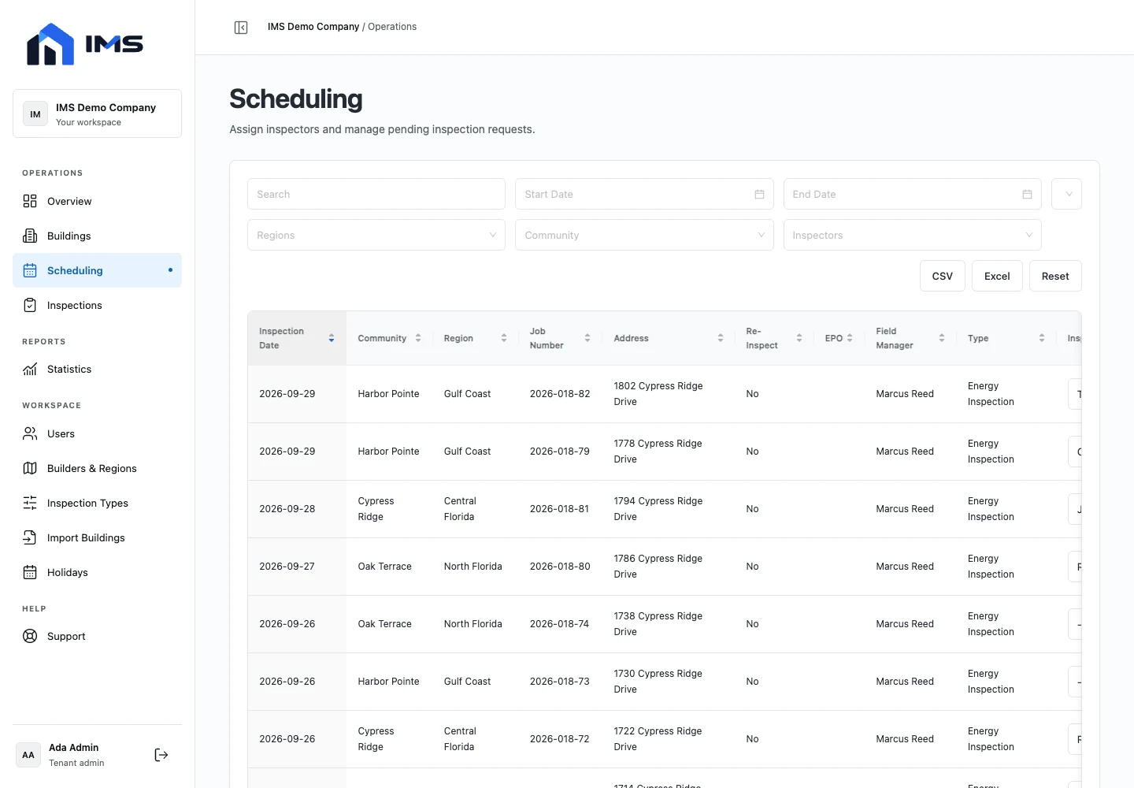Sort by Field Manager column arrows

[x=942, y=338]
